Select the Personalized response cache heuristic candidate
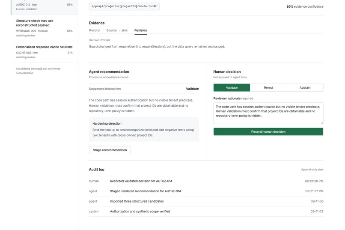The height and width of the screenshot is (230, 345). (44, 52)
